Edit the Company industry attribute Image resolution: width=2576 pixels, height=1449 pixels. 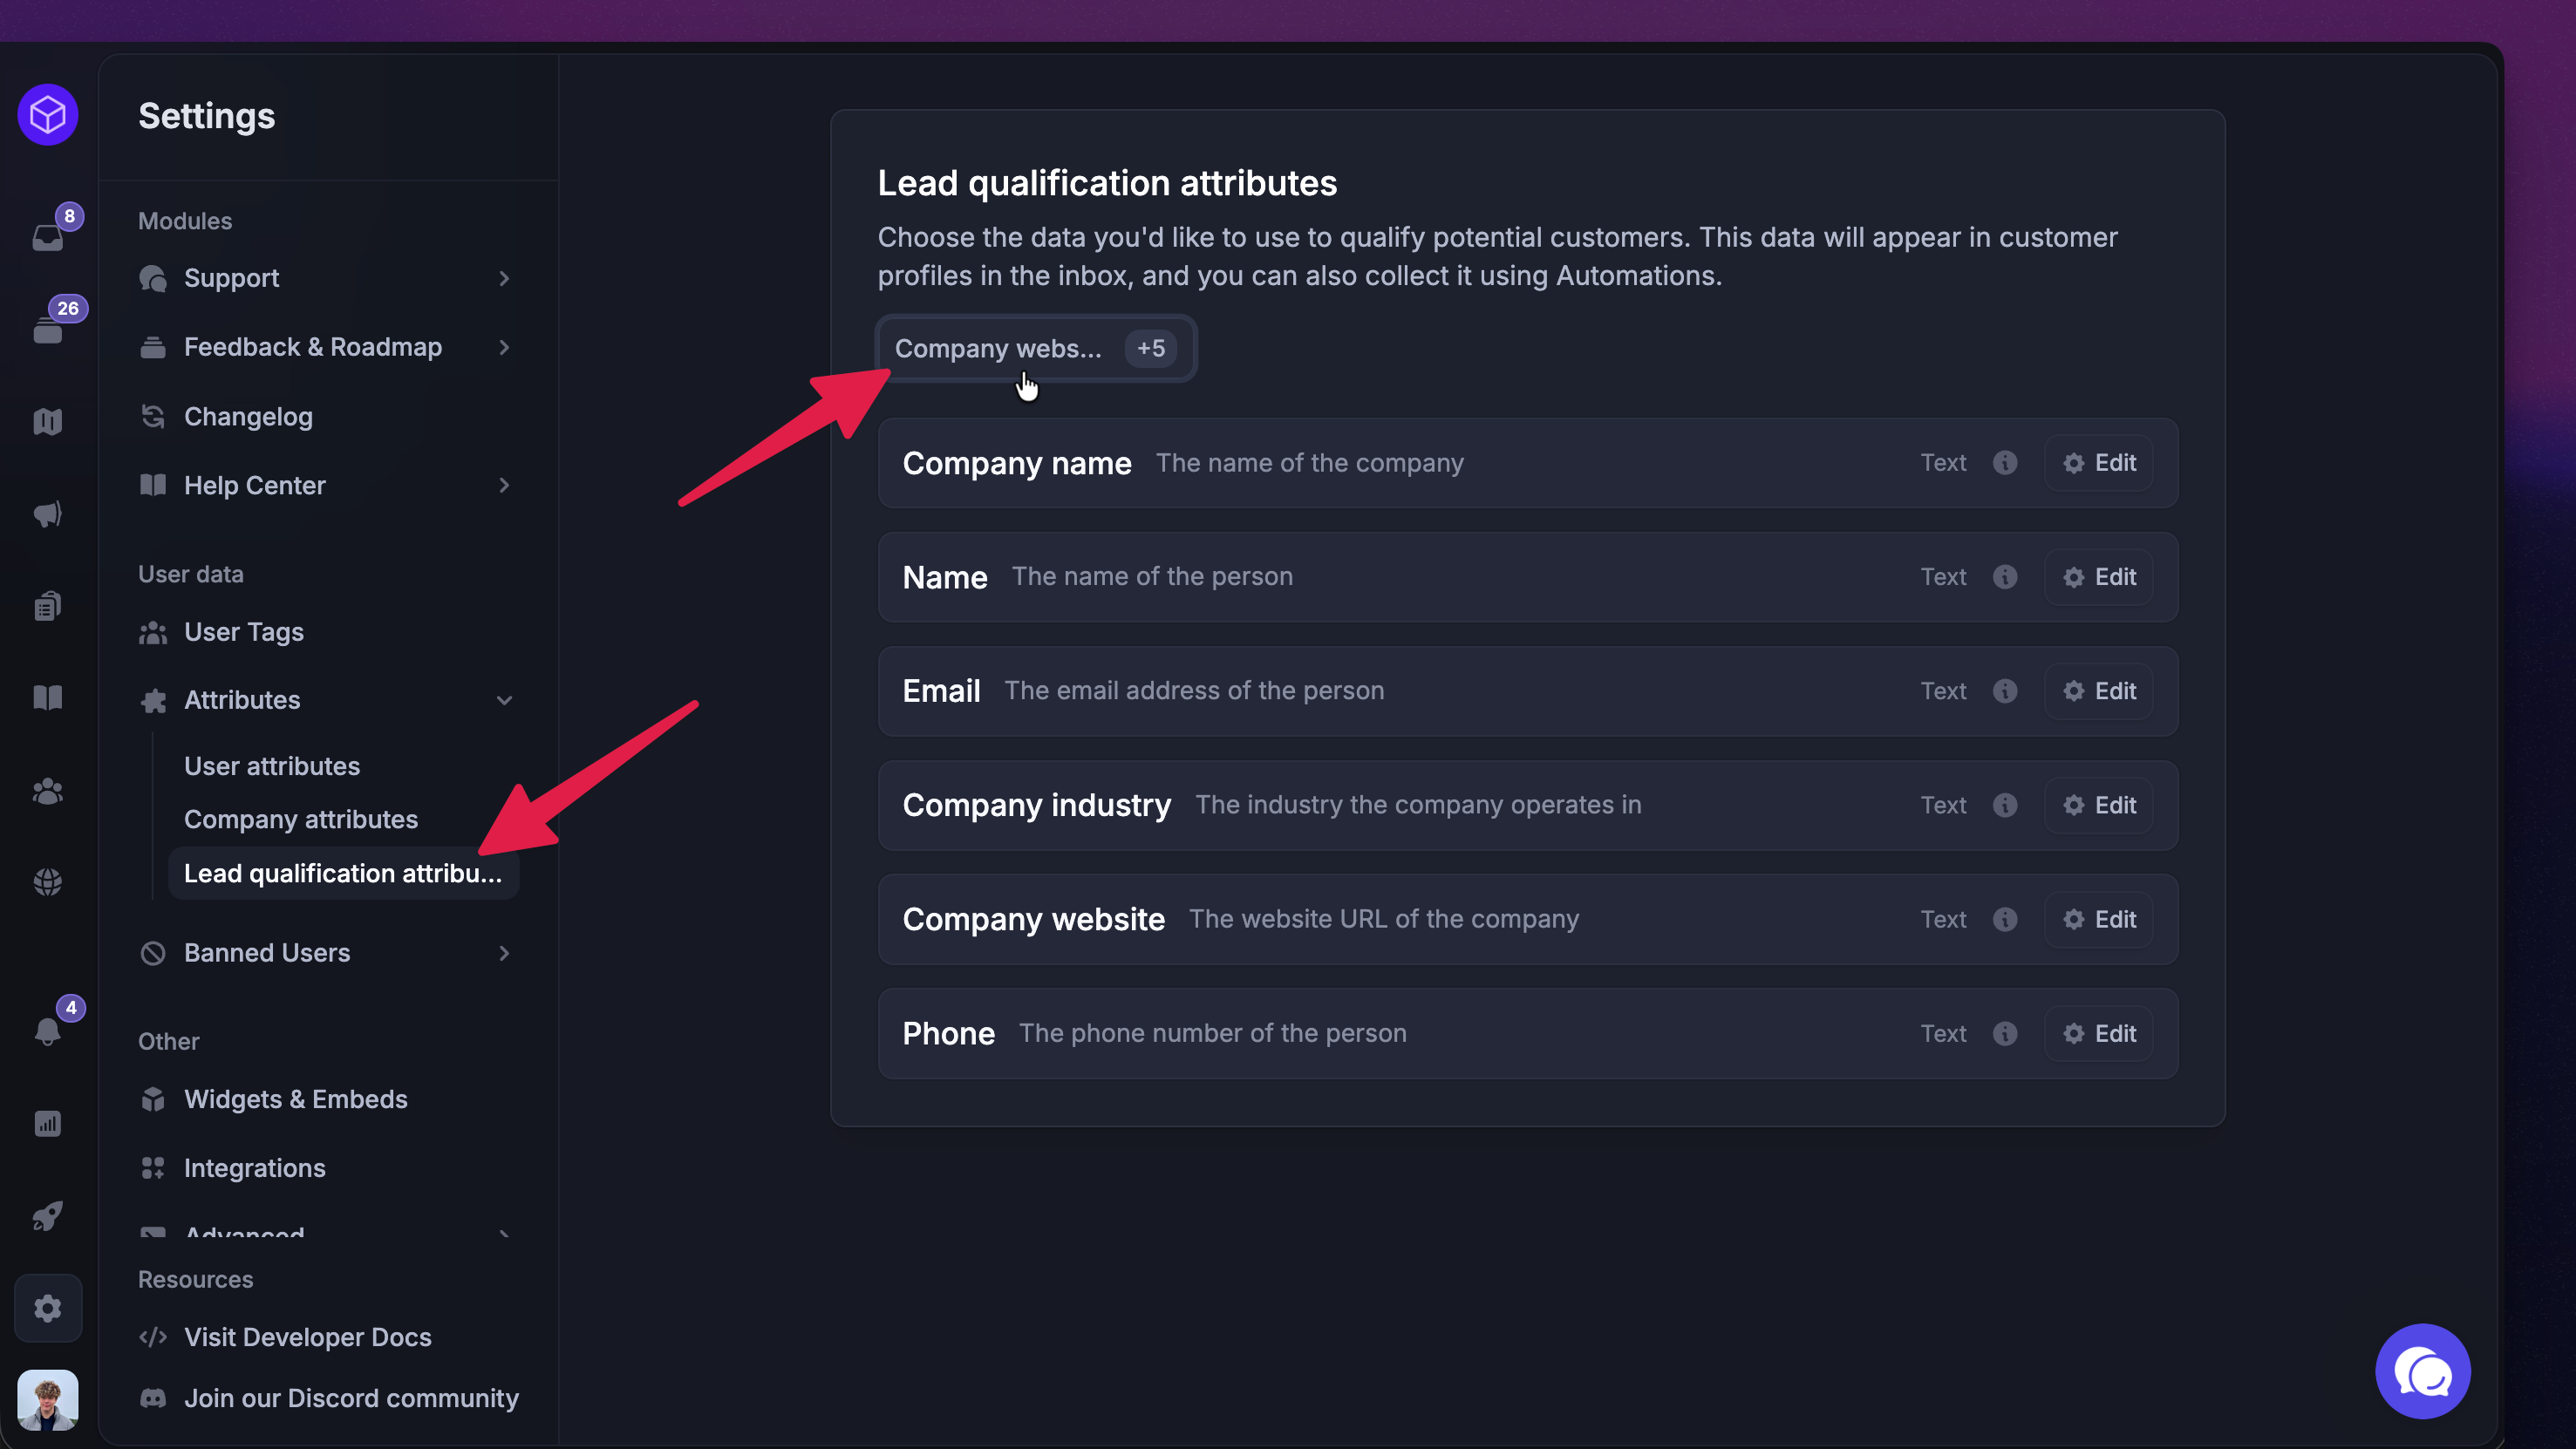click(2099, 805)
